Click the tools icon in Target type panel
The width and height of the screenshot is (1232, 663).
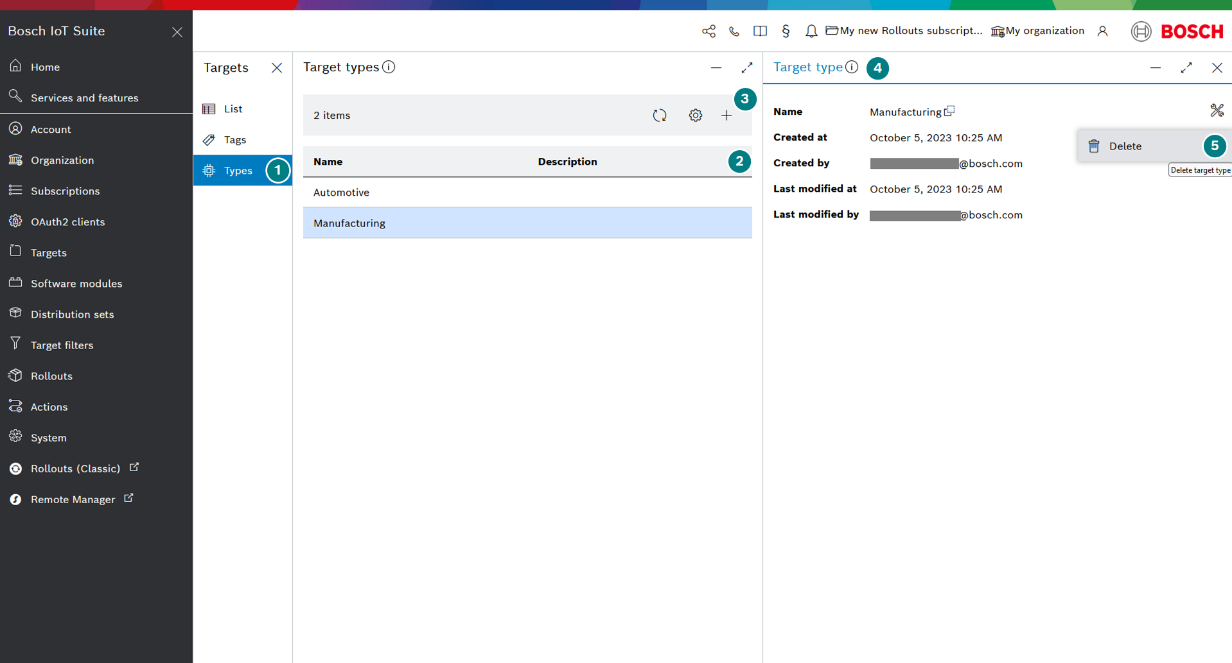tap(1217, 110)
